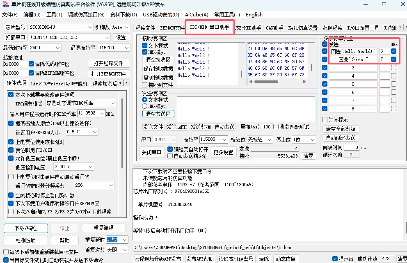Switch language via English menu
The width and height of the screenshot is (407, 263).
point(254,15)
